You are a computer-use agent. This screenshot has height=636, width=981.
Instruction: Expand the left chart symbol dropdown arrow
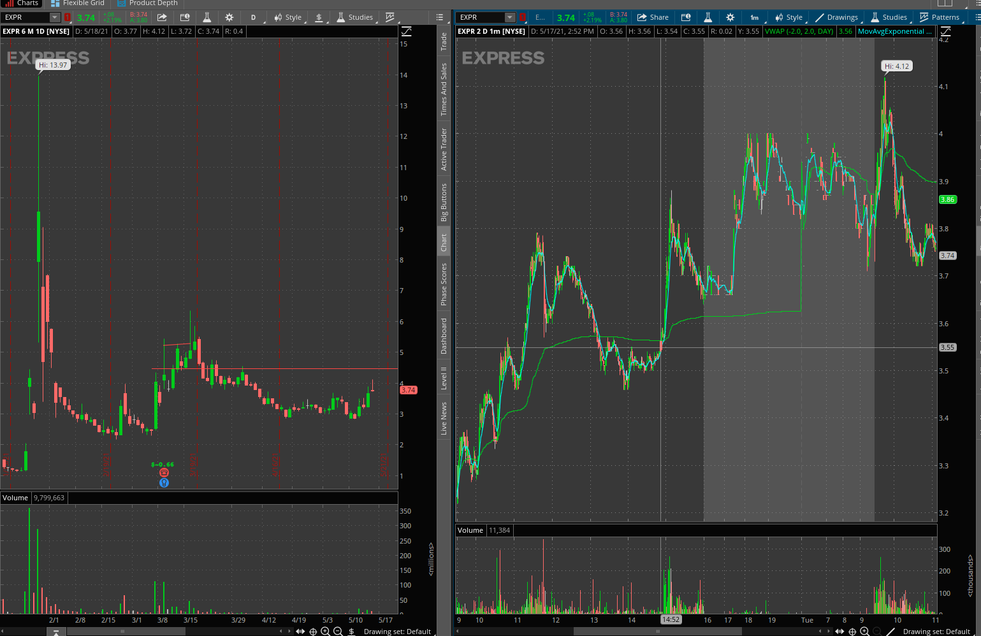click(55, 17)
